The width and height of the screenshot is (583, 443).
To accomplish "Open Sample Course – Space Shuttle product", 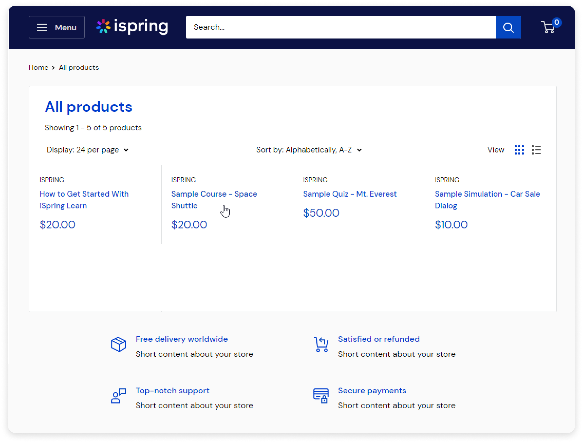I will pos(214,200).
